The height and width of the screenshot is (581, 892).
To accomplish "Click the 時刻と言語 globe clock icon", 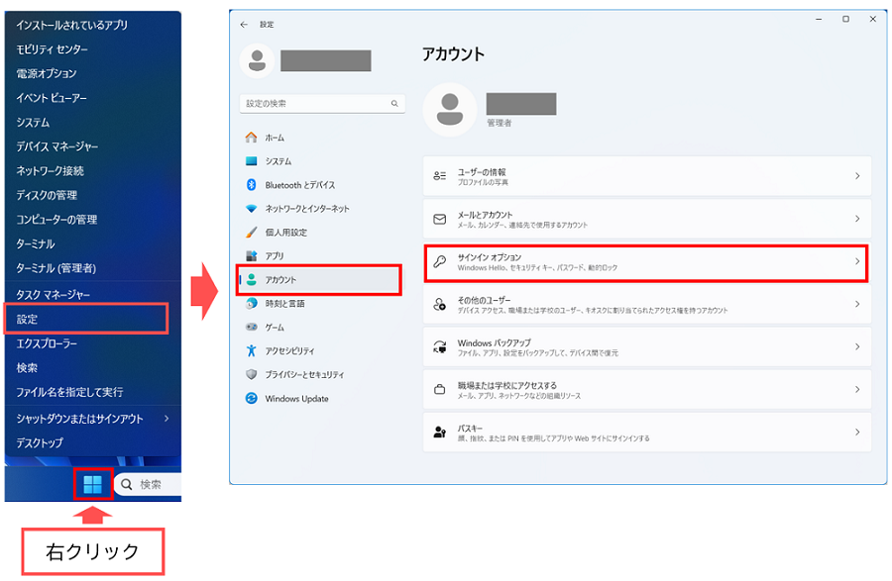I will click(x=251, y=304).
